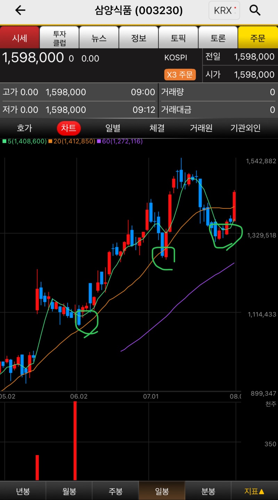Click the green 5-day moving average legend

click(x=24, y=141)
